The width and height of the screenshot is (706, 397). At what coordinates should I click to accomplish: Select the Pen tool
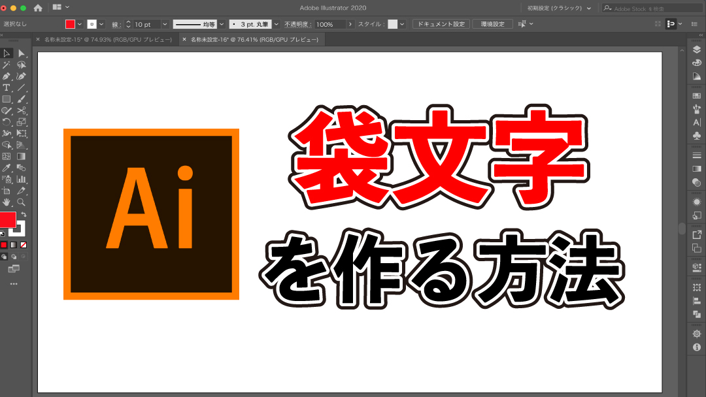(x=7, y=76)
